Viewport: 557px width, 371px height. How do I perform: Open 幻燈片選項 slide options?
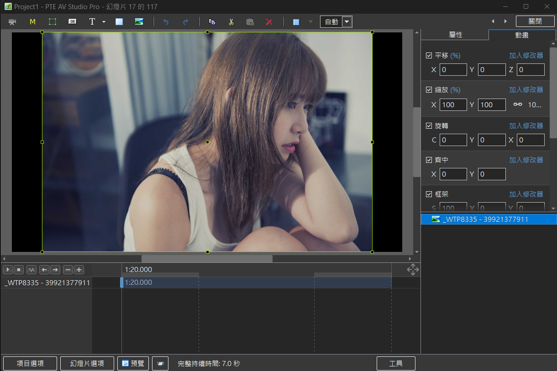pos(87,364)
